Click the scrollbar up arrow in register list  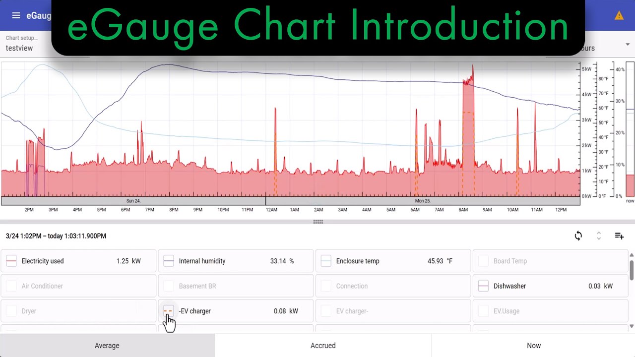click(x=632, y=255)
